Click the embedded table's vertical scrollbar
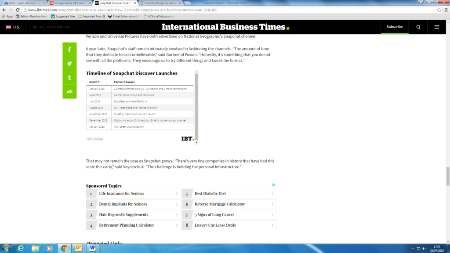The height and width of the screenshot is (253, 450). [x=196, y=107]
